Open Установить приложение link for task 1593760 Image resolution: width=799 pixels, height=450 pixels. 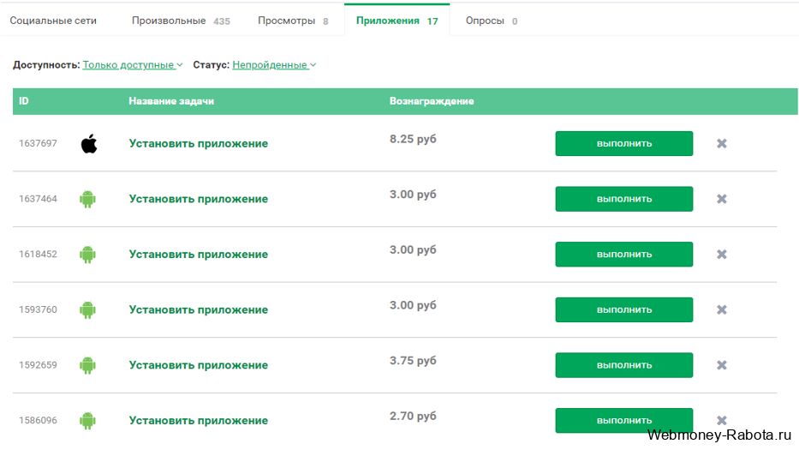pos(198,309)
